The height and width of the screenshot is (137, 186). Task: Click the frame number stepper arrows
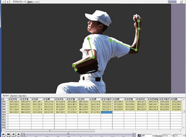[x=153, y=135]
